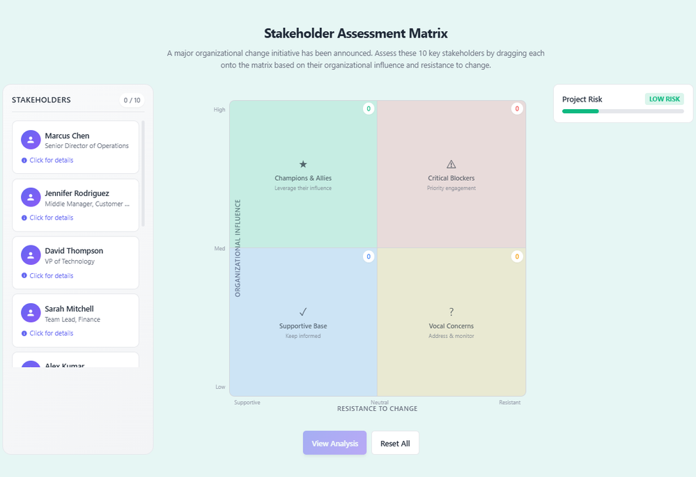Screen dimensions: 696x477
Task: Click the Critical Blockers warning icon
Action: click(x=451, y=164)
